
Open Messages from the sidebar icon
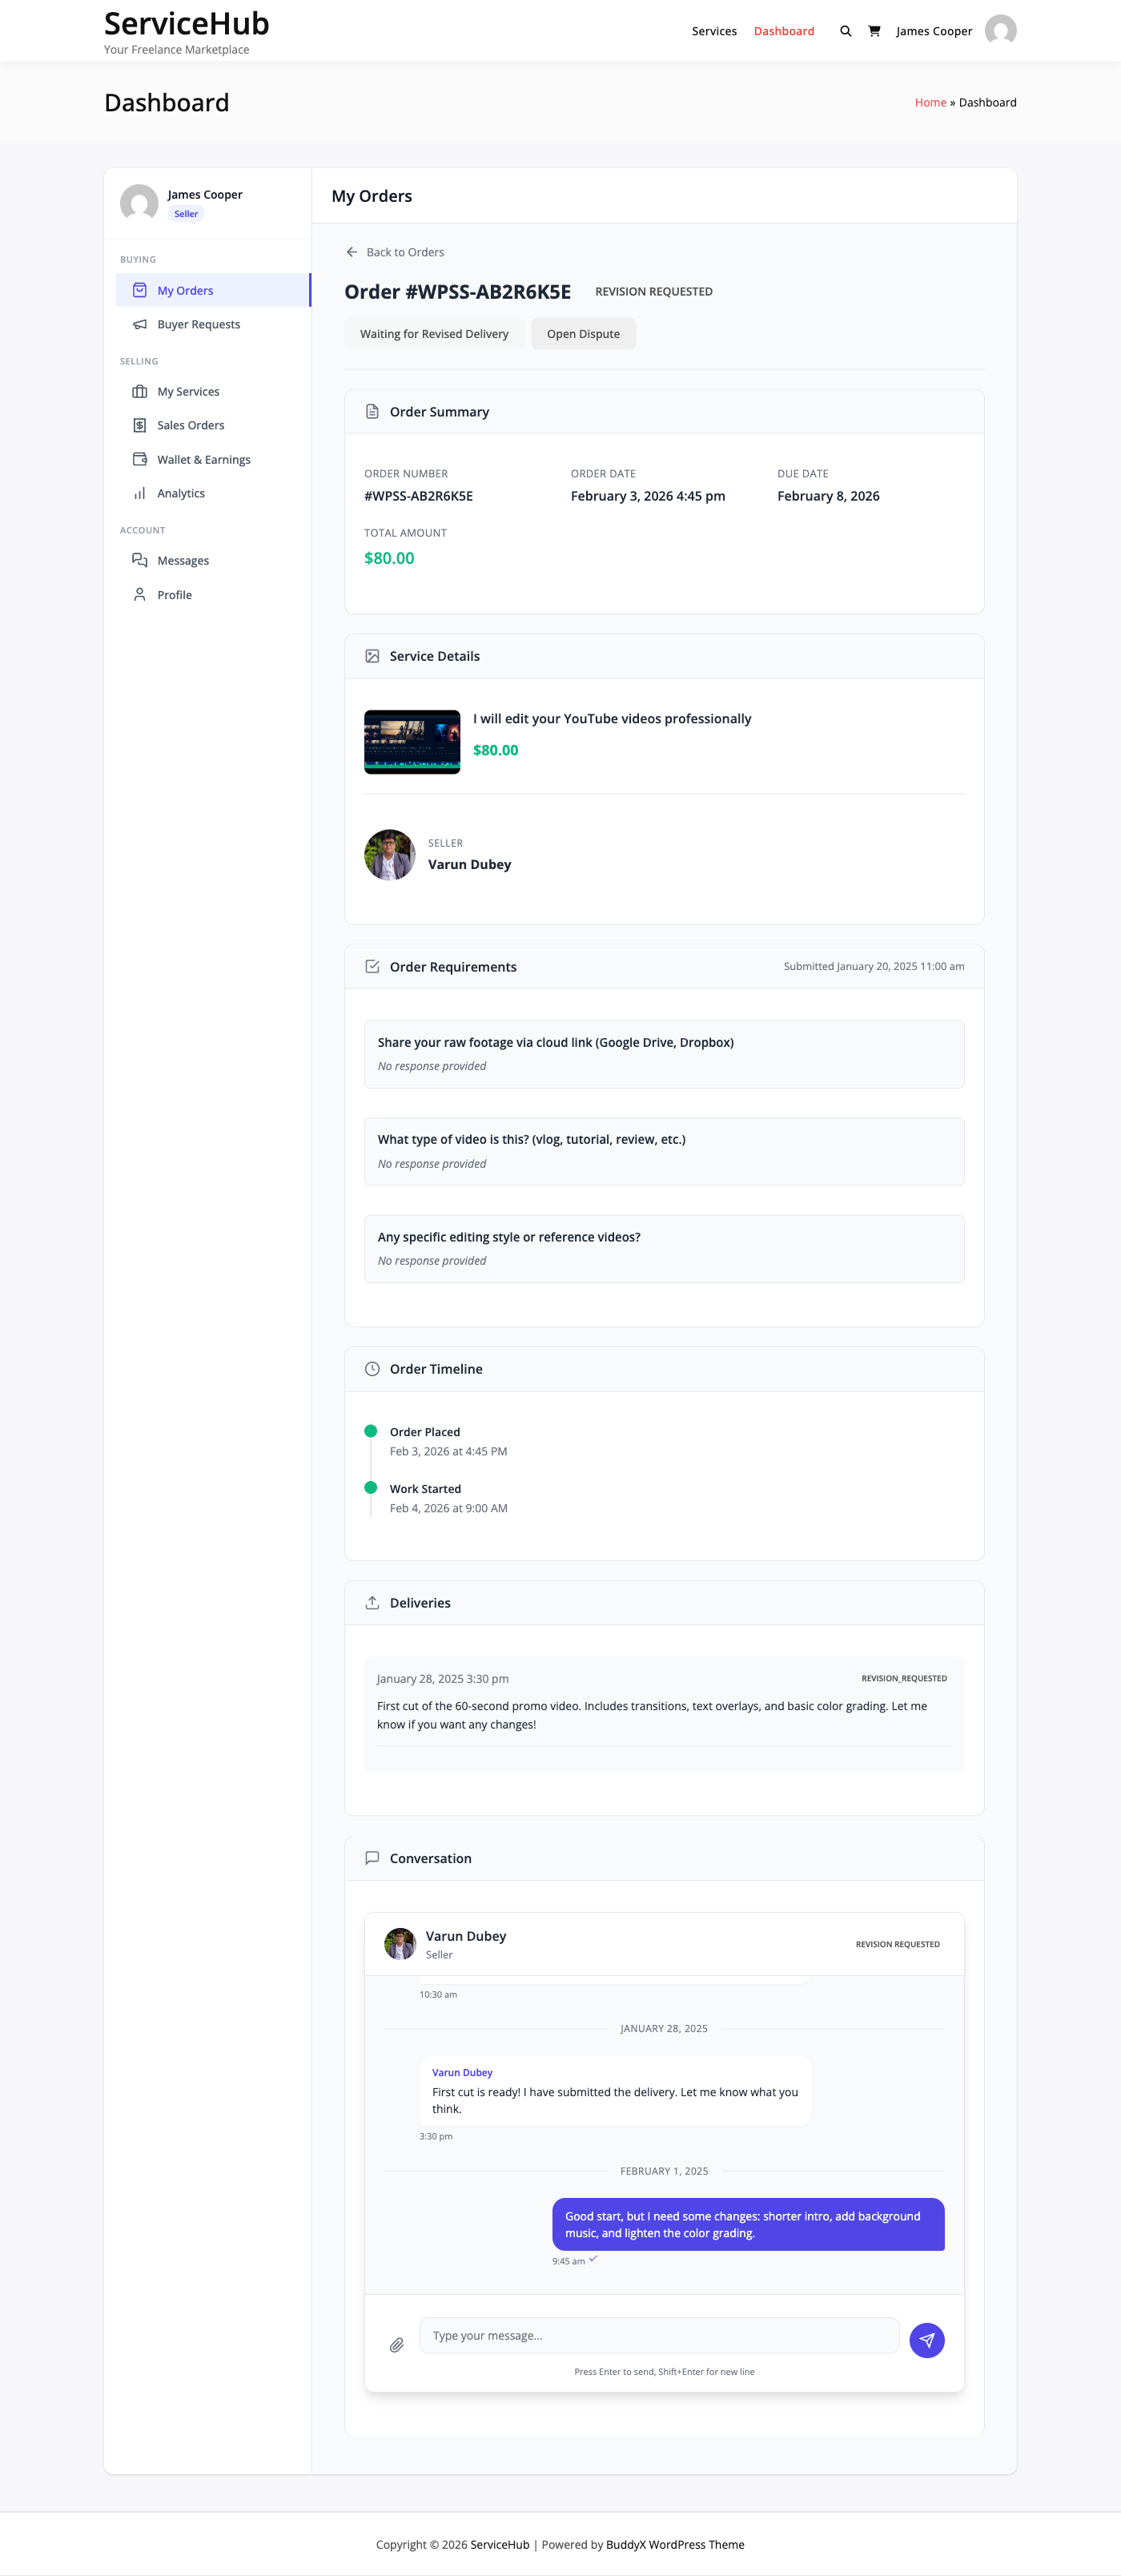coord(139,560)
